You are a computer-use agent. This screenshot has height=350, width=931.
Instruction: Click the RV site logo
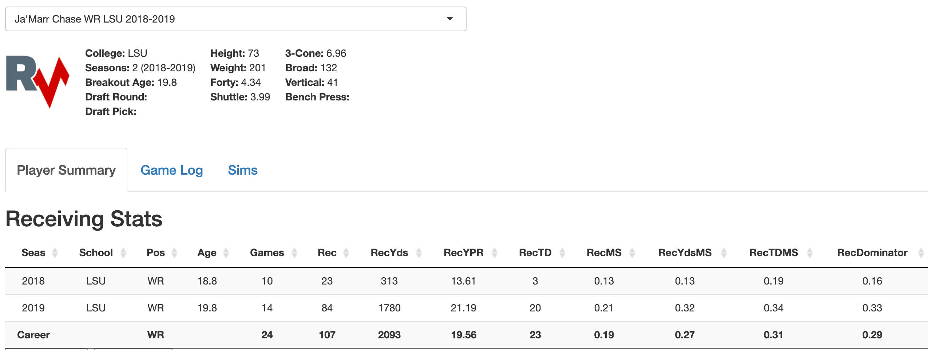point(37,82)
